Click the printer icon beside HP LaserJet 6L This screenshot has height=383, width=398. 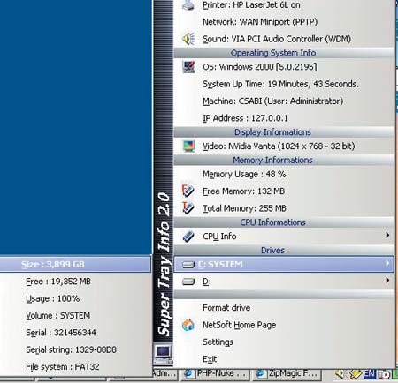pyautogui.click(x=188, y=5)
